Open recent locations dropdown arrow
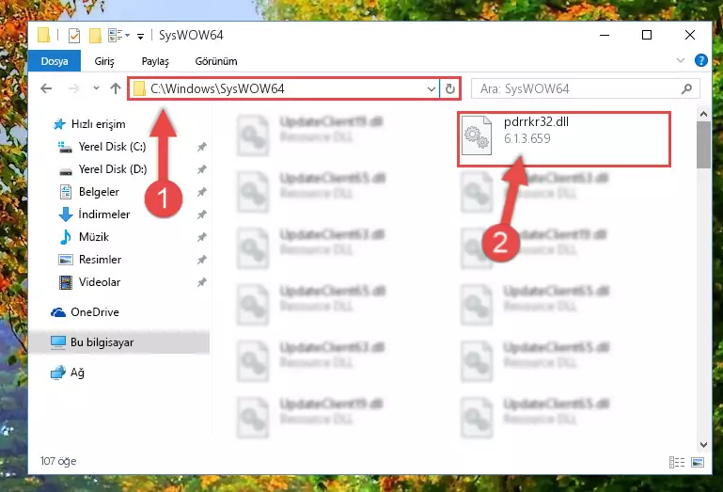The height and width of the screenshot is (492, 723). click(x=96, y=87)
